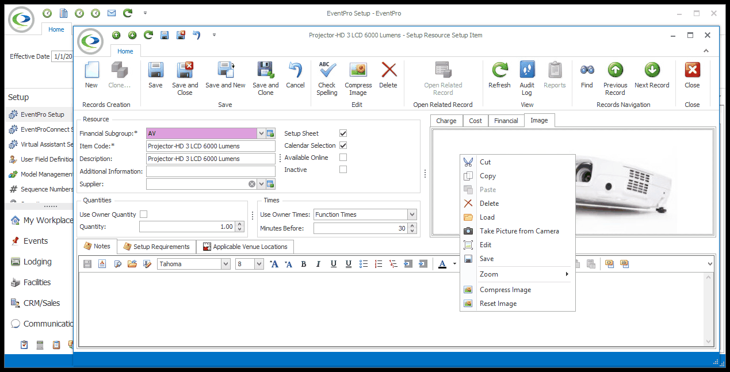
Task: Click the ribbon Delete red X
Action: click(389, 70)
